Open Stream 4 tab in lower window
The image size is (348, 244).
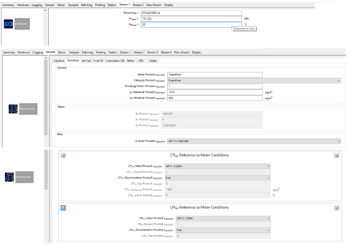[166, 52]
